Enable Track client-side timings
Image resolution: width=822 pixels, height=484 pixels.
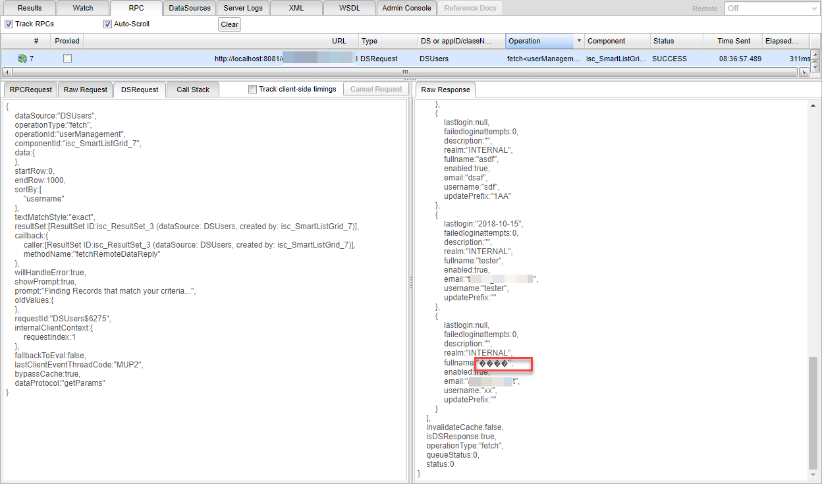click(252, 90)
